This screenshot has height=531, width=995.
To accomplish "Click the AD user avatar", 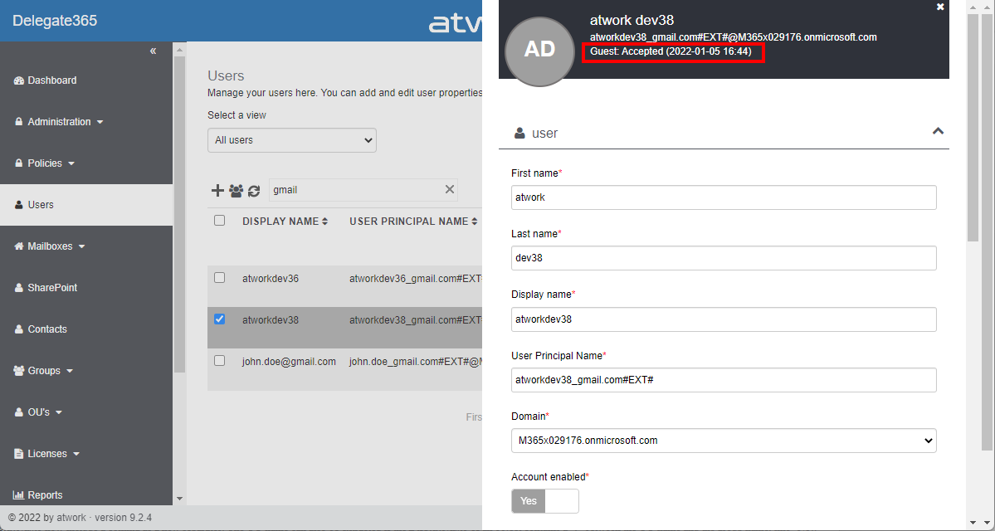I will tap(539, 50).
